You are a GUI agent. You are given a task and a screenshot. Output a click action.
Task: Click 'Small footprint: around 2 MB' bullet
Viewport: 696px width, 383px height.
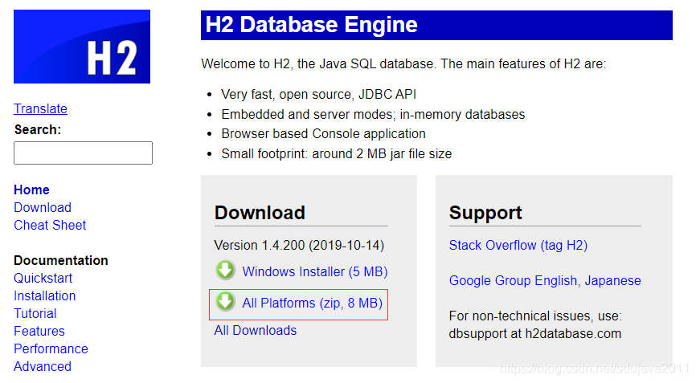(x=337, y=154)
